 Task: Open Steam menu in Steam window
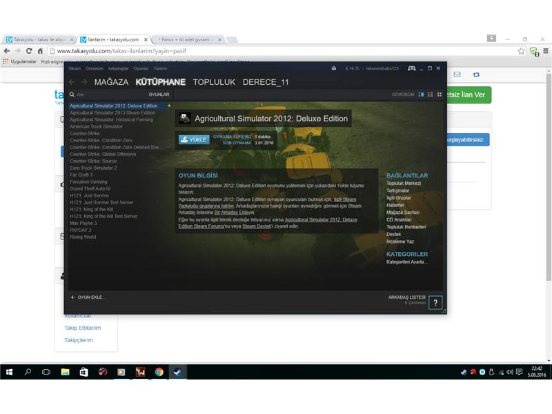[75, 68]
